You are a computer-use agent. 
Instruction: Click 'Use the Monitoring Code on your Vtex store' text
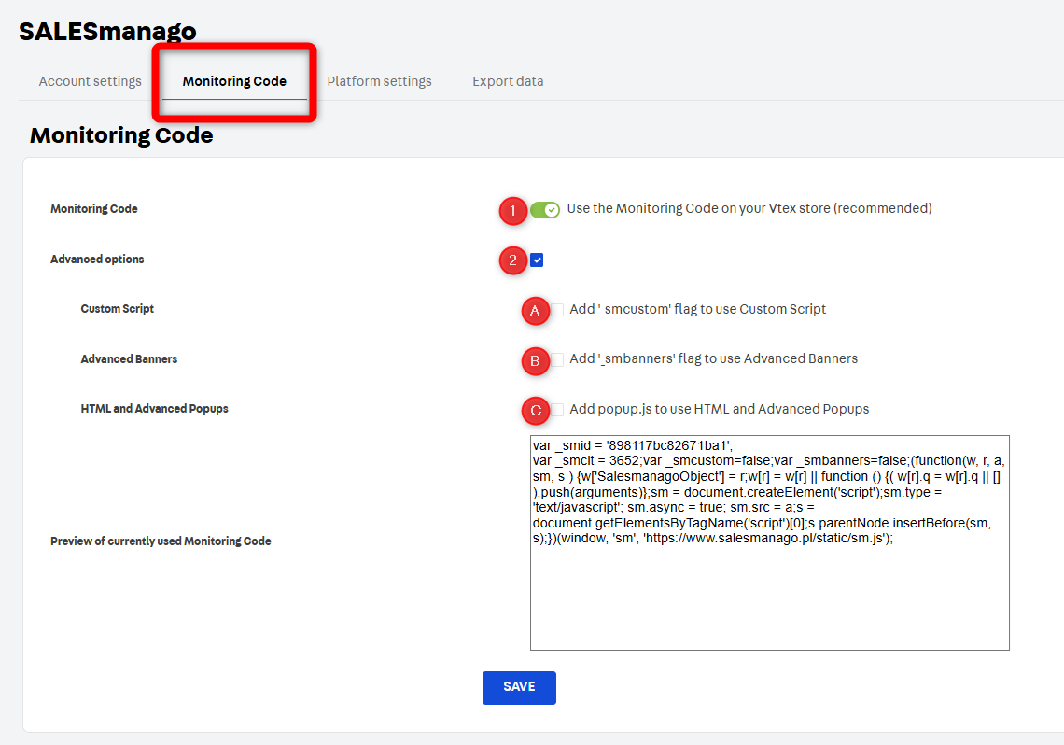[x=749, y=208]
